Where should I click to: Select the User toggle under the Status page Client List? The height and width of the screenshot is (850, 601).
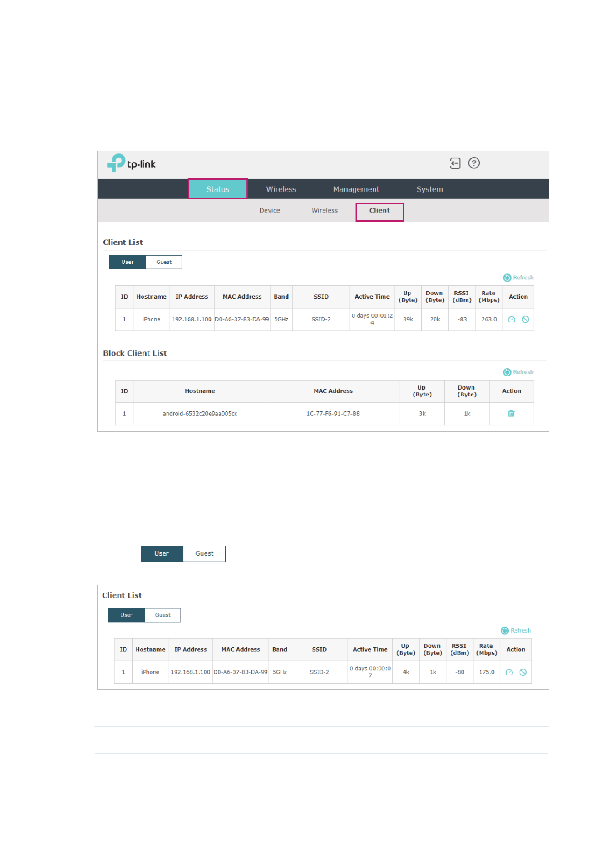[128, 262]
